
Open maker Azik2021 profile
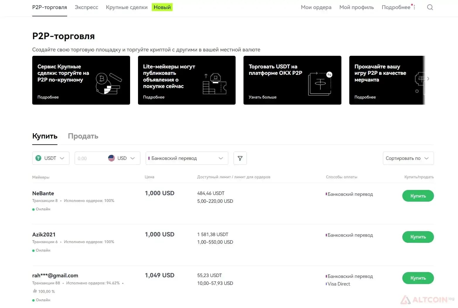point(44,234)
